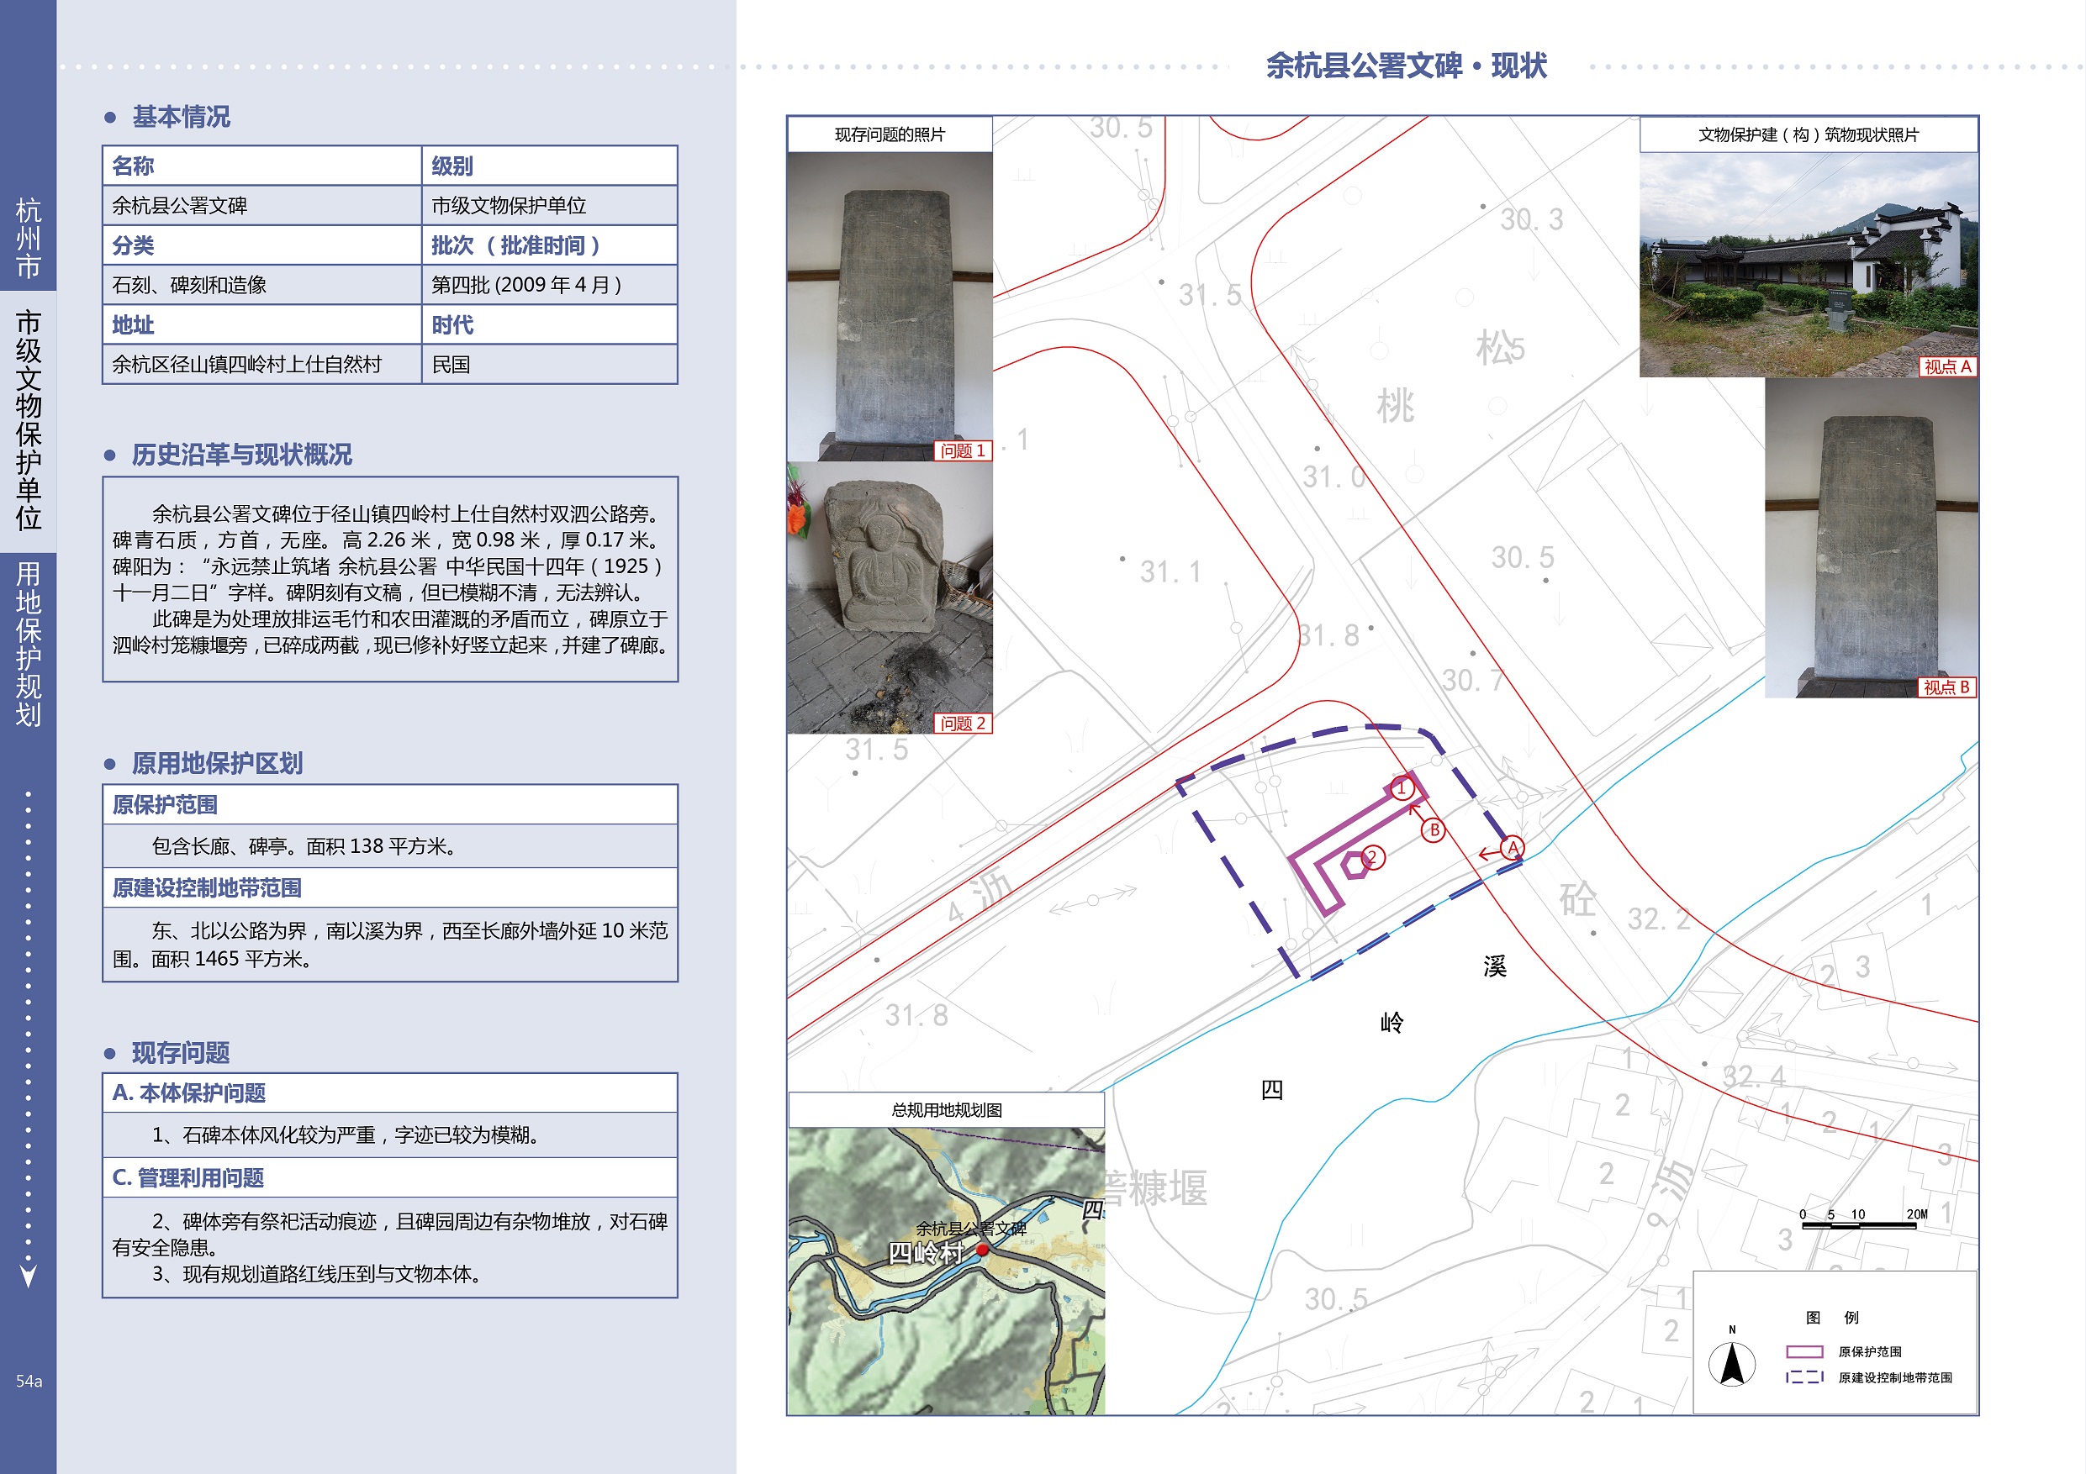Click the table cell 市级文物保护单位
The image size is (2086, 1474).
pos(550,206)
